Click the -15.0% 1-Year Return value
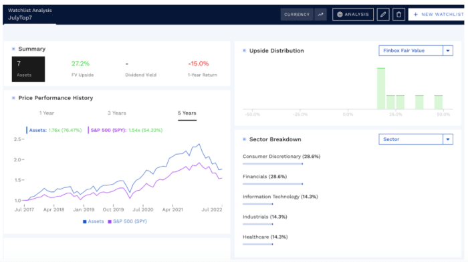The height and width of the screenshot is (262, 468). coord(198,64)
